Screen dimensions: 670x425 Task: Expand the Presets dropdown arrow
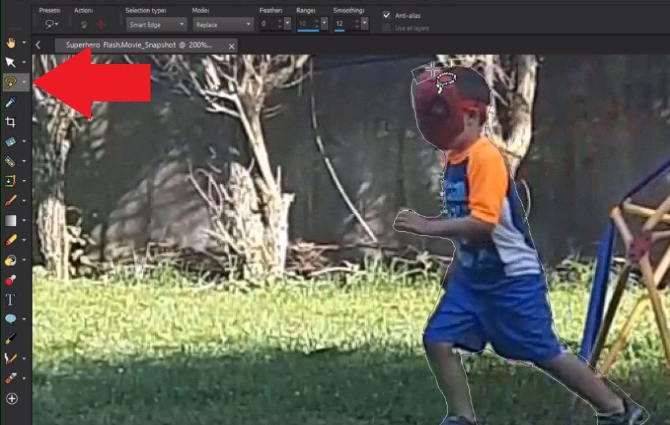55,23
